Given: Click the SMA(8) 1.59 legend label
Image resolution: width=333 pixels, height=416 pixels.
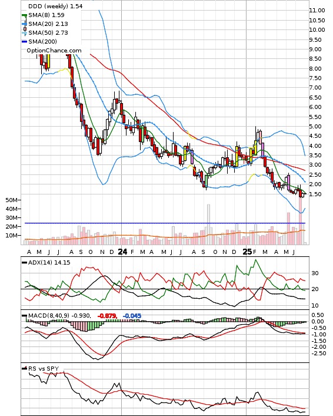Looking at the screenshot, I should (x=46, y=15).
